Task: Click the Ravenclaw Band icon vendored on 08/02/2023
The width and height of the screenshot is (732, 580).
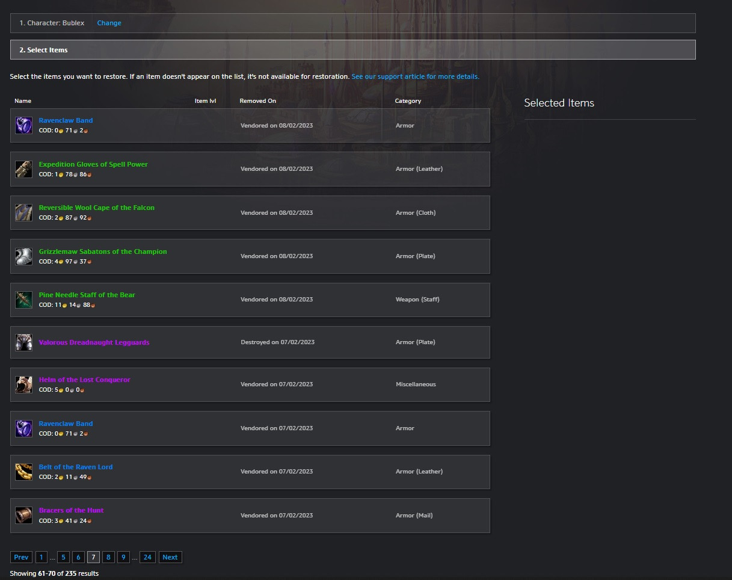Action: 23,125
